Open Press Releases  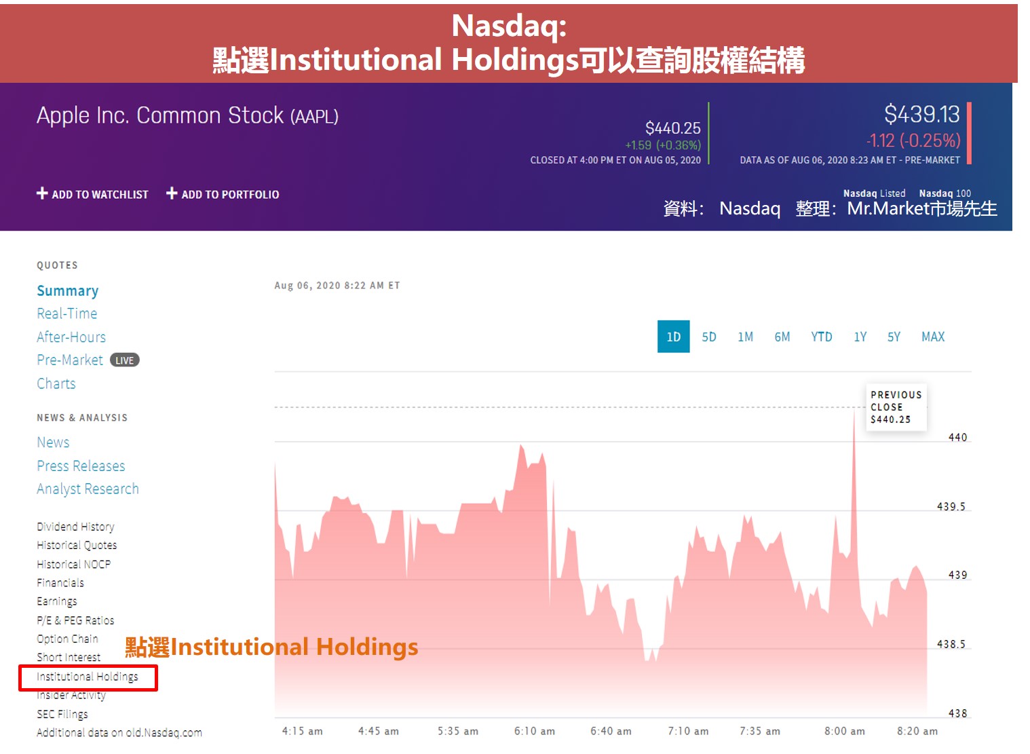(x=81, y=466)
